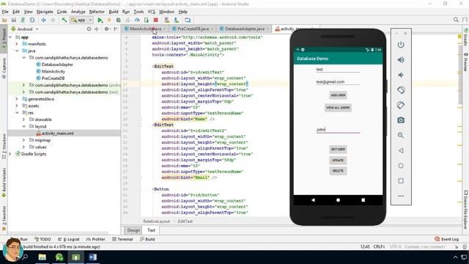This screenshot has width=469, height=264.
Task: Select PreCreateDB class in project tree
Action: click(53, 78)
